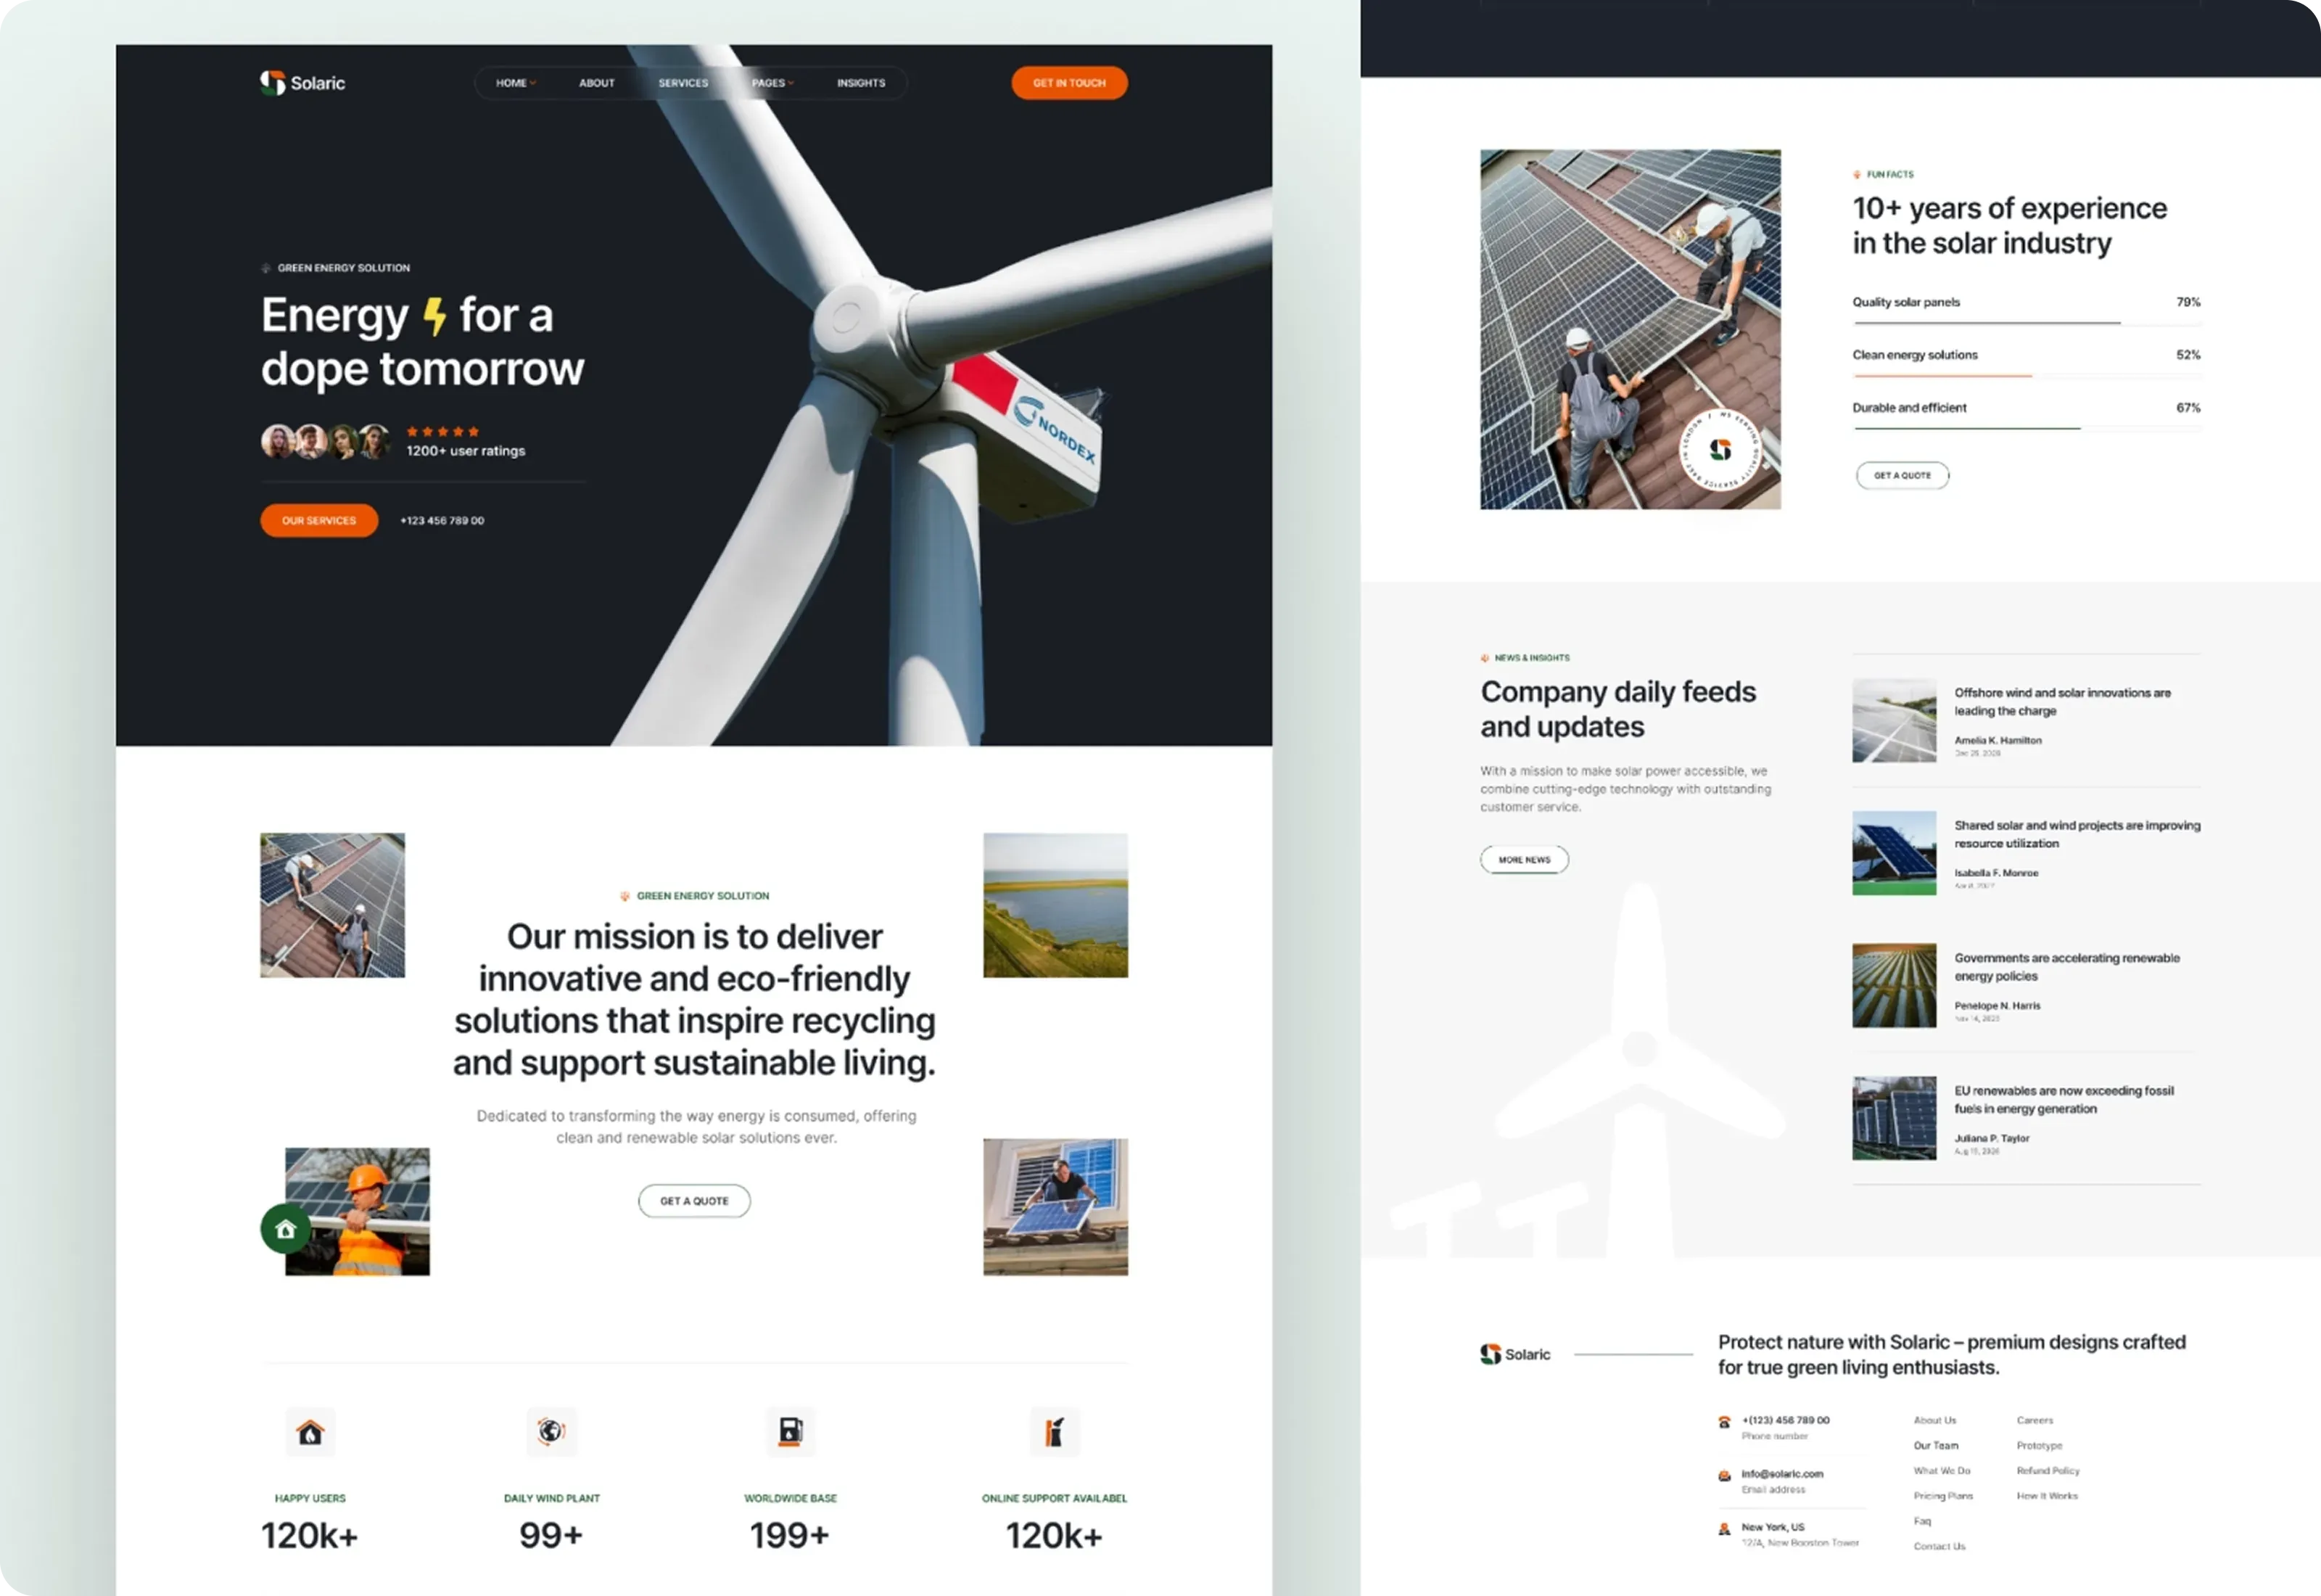The image size is (2321, 1596).
Task: Open the Home menu dropdown
Action: (516, 83)
